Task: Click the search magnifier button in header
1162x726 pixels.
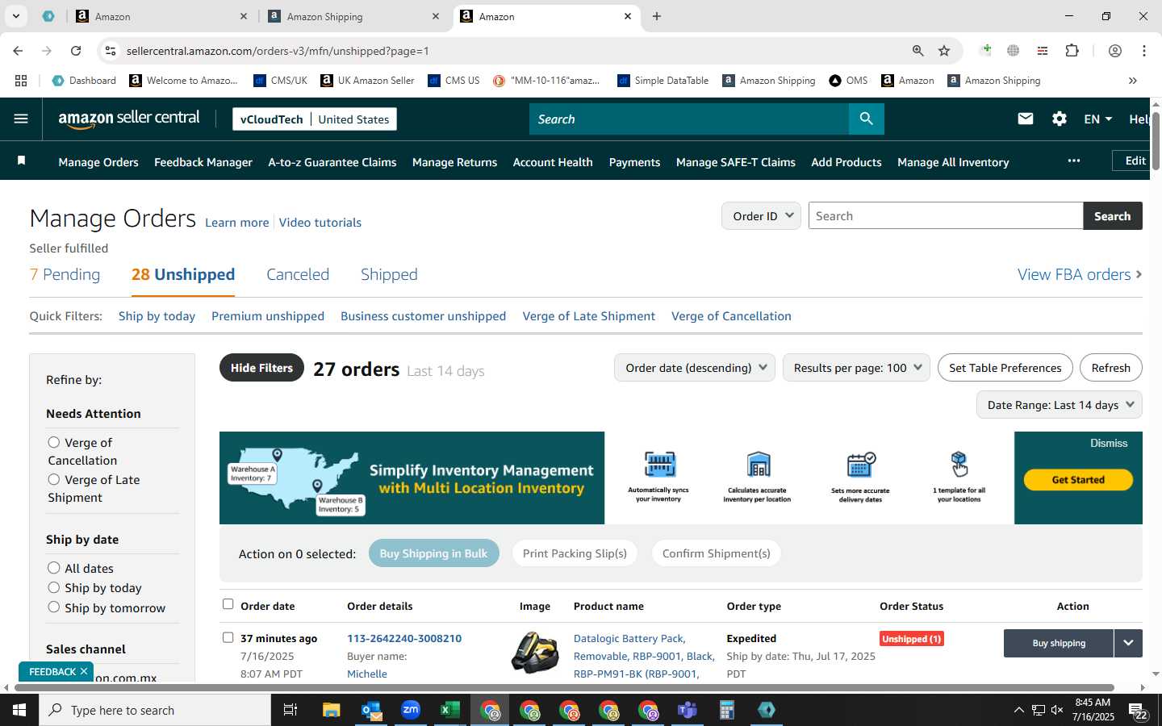Action: (x=866, y=119)
